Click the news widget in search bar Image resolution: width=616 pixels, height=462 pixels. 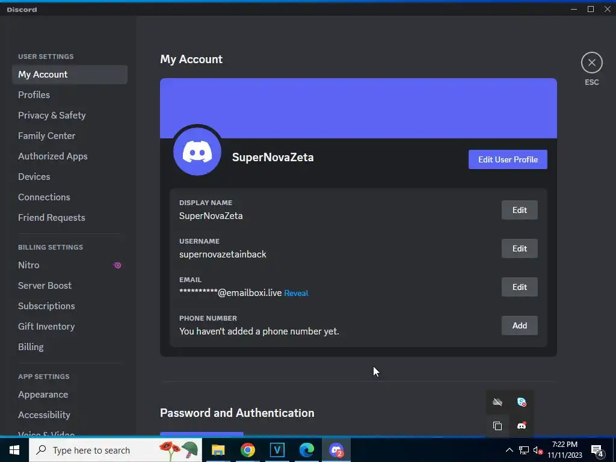(177, 451)
